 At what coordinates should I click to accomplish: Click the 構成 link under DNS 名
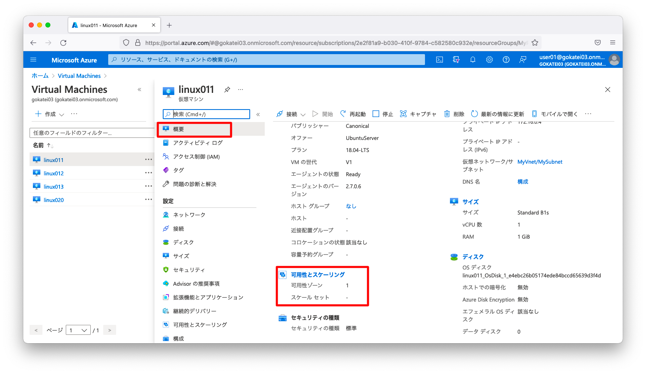tap(522, 181)
